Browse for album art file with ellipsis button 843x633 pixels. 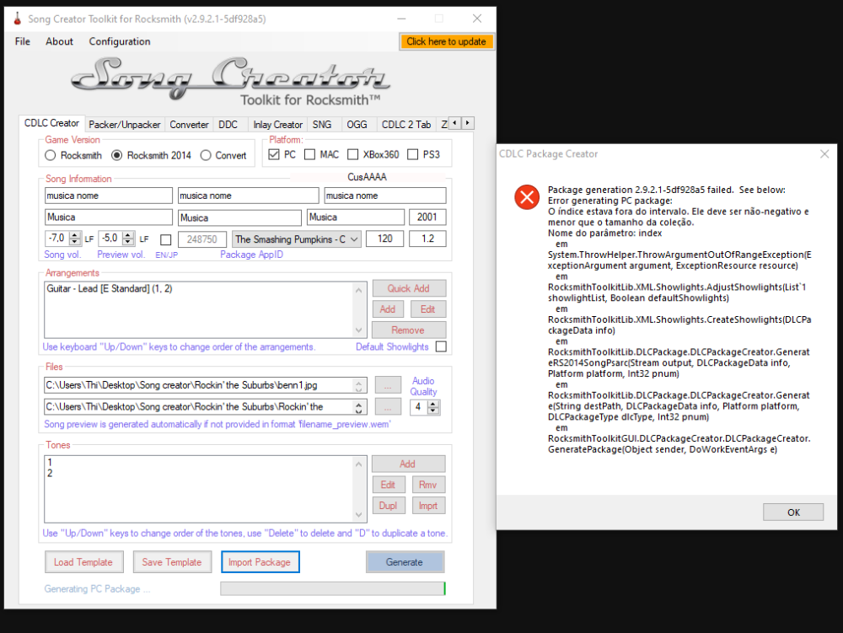tap(387, 385)
